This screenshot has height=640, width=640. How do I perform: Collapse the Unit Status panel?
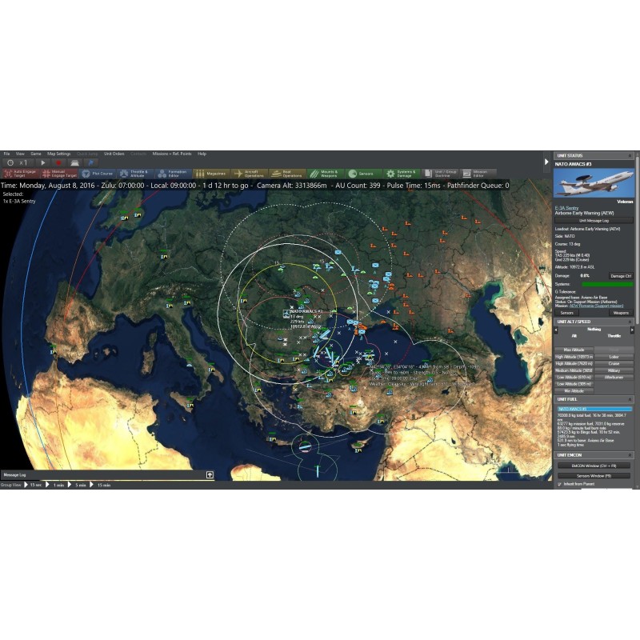(x=631, y=155)
